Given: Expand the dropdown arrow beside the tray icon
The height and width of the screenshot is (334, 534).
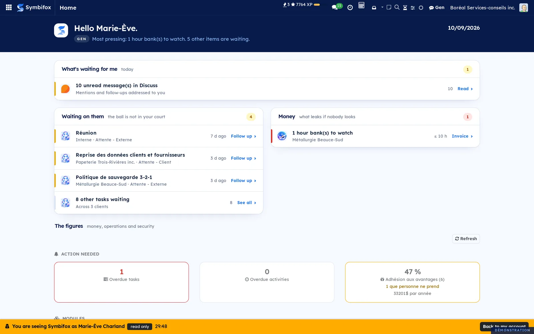Looking at the screenshot, I should [382, 7].
